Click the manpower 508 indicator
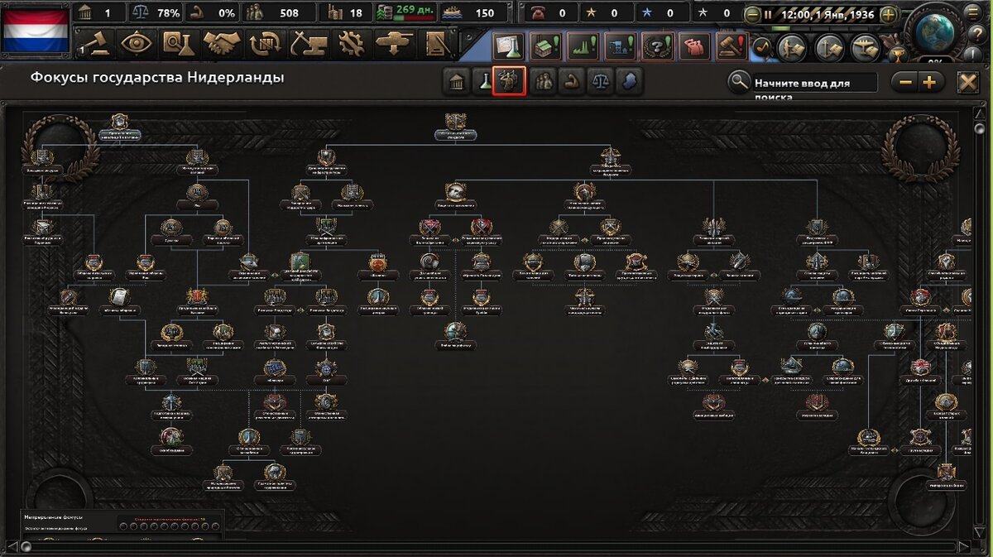 281,12
